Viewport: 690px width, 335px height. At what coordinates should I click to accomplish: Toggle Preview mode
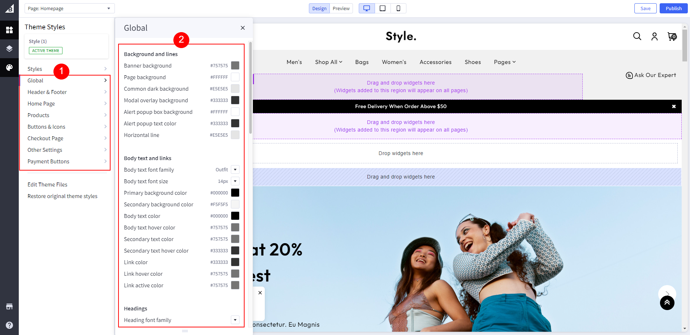point(341,8)
